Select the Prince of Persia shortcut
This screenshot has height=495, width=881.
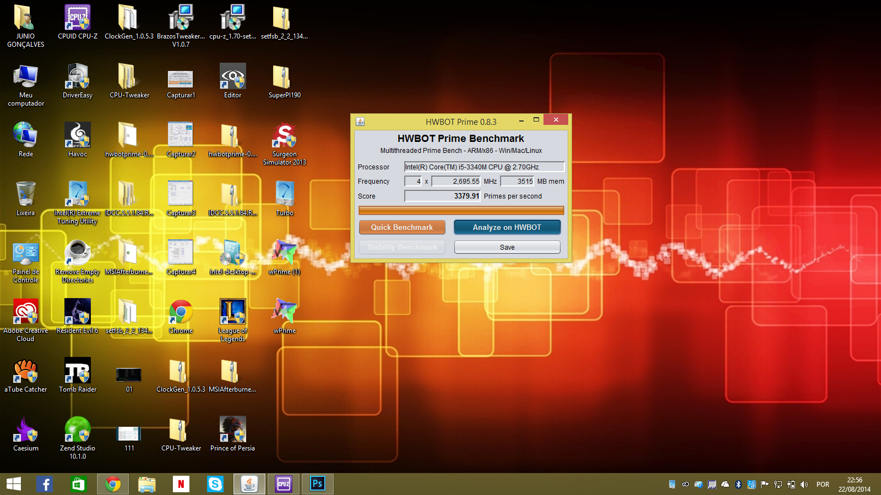tap(232, 434)
